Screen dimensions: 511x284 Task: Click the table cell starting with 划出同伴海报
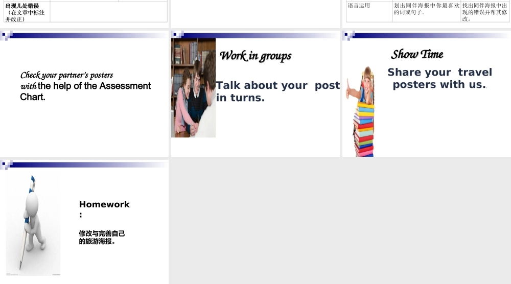[426, 12]
